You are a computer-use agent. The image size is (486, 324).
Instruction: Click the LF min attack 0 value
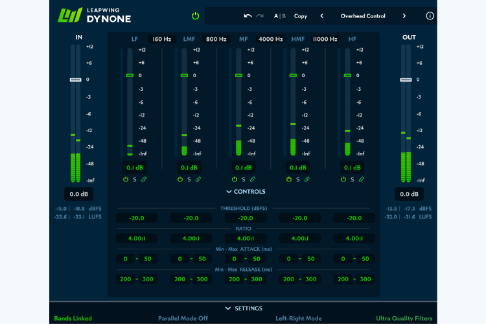coord(125,259)
